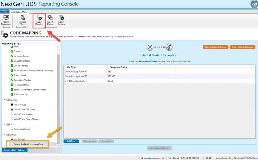The height and width of the screenshot is (160, 258).
Task: Click the Provider folder icon
Action: pos(8,100)
